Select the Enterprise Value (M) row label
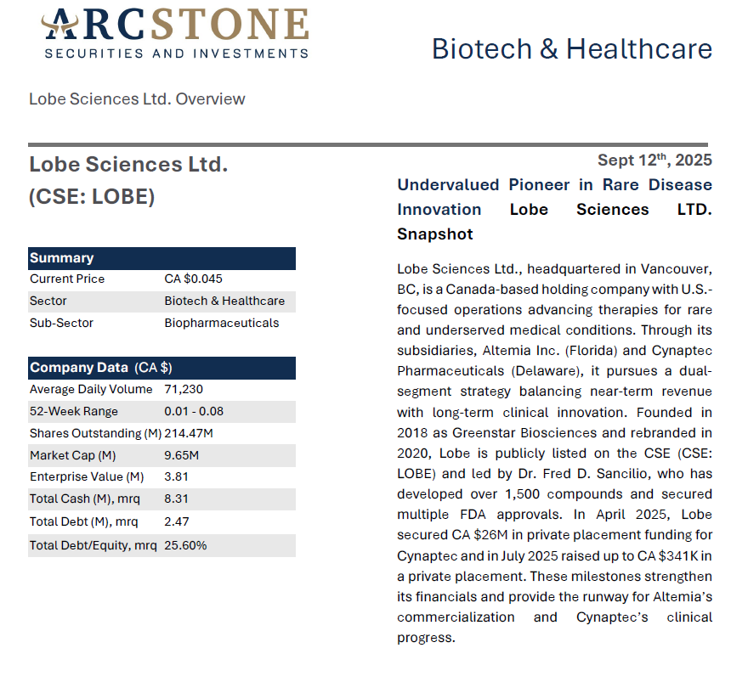748x676 pixels. click(x=87, y=478)
